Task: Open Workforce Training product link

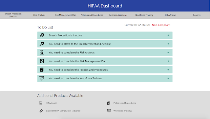Action: pyautogui.click(x=122, y=111)
